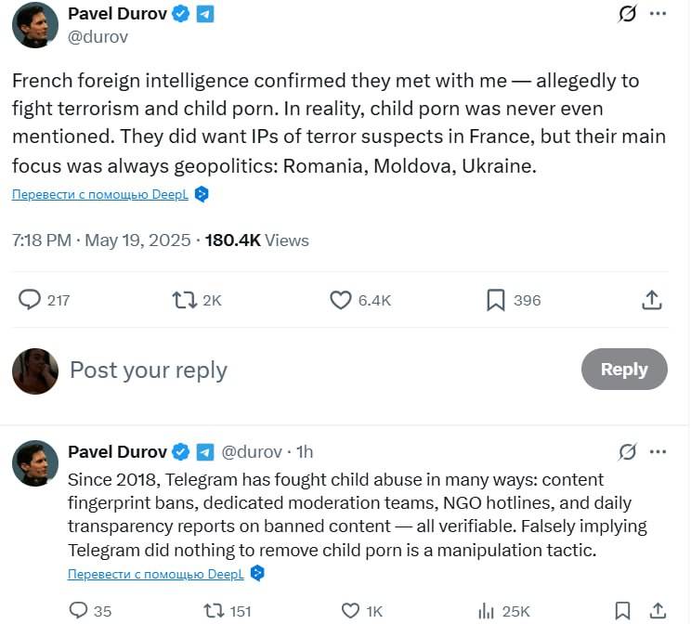Bookmark the main post with 396 bookmarks

496,300
